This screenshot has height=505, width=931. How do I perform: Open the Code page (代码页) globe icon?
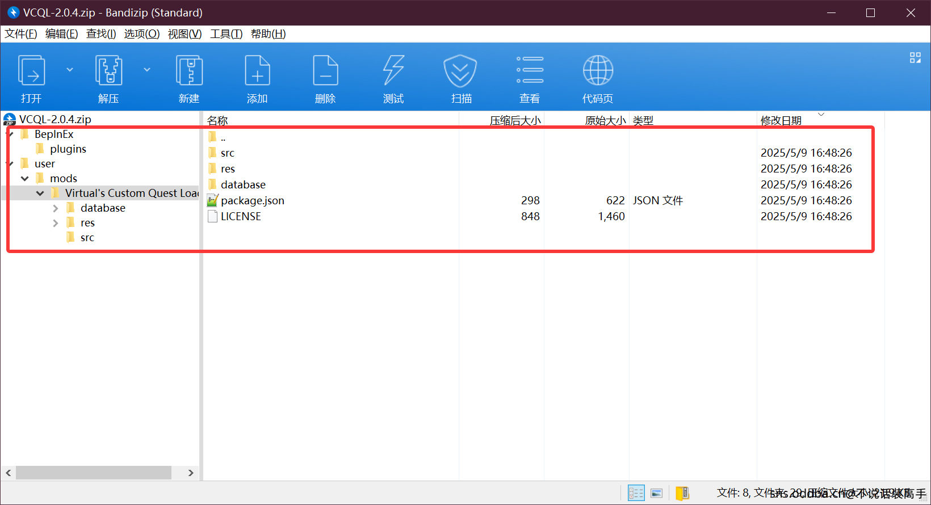coord(598,70)
